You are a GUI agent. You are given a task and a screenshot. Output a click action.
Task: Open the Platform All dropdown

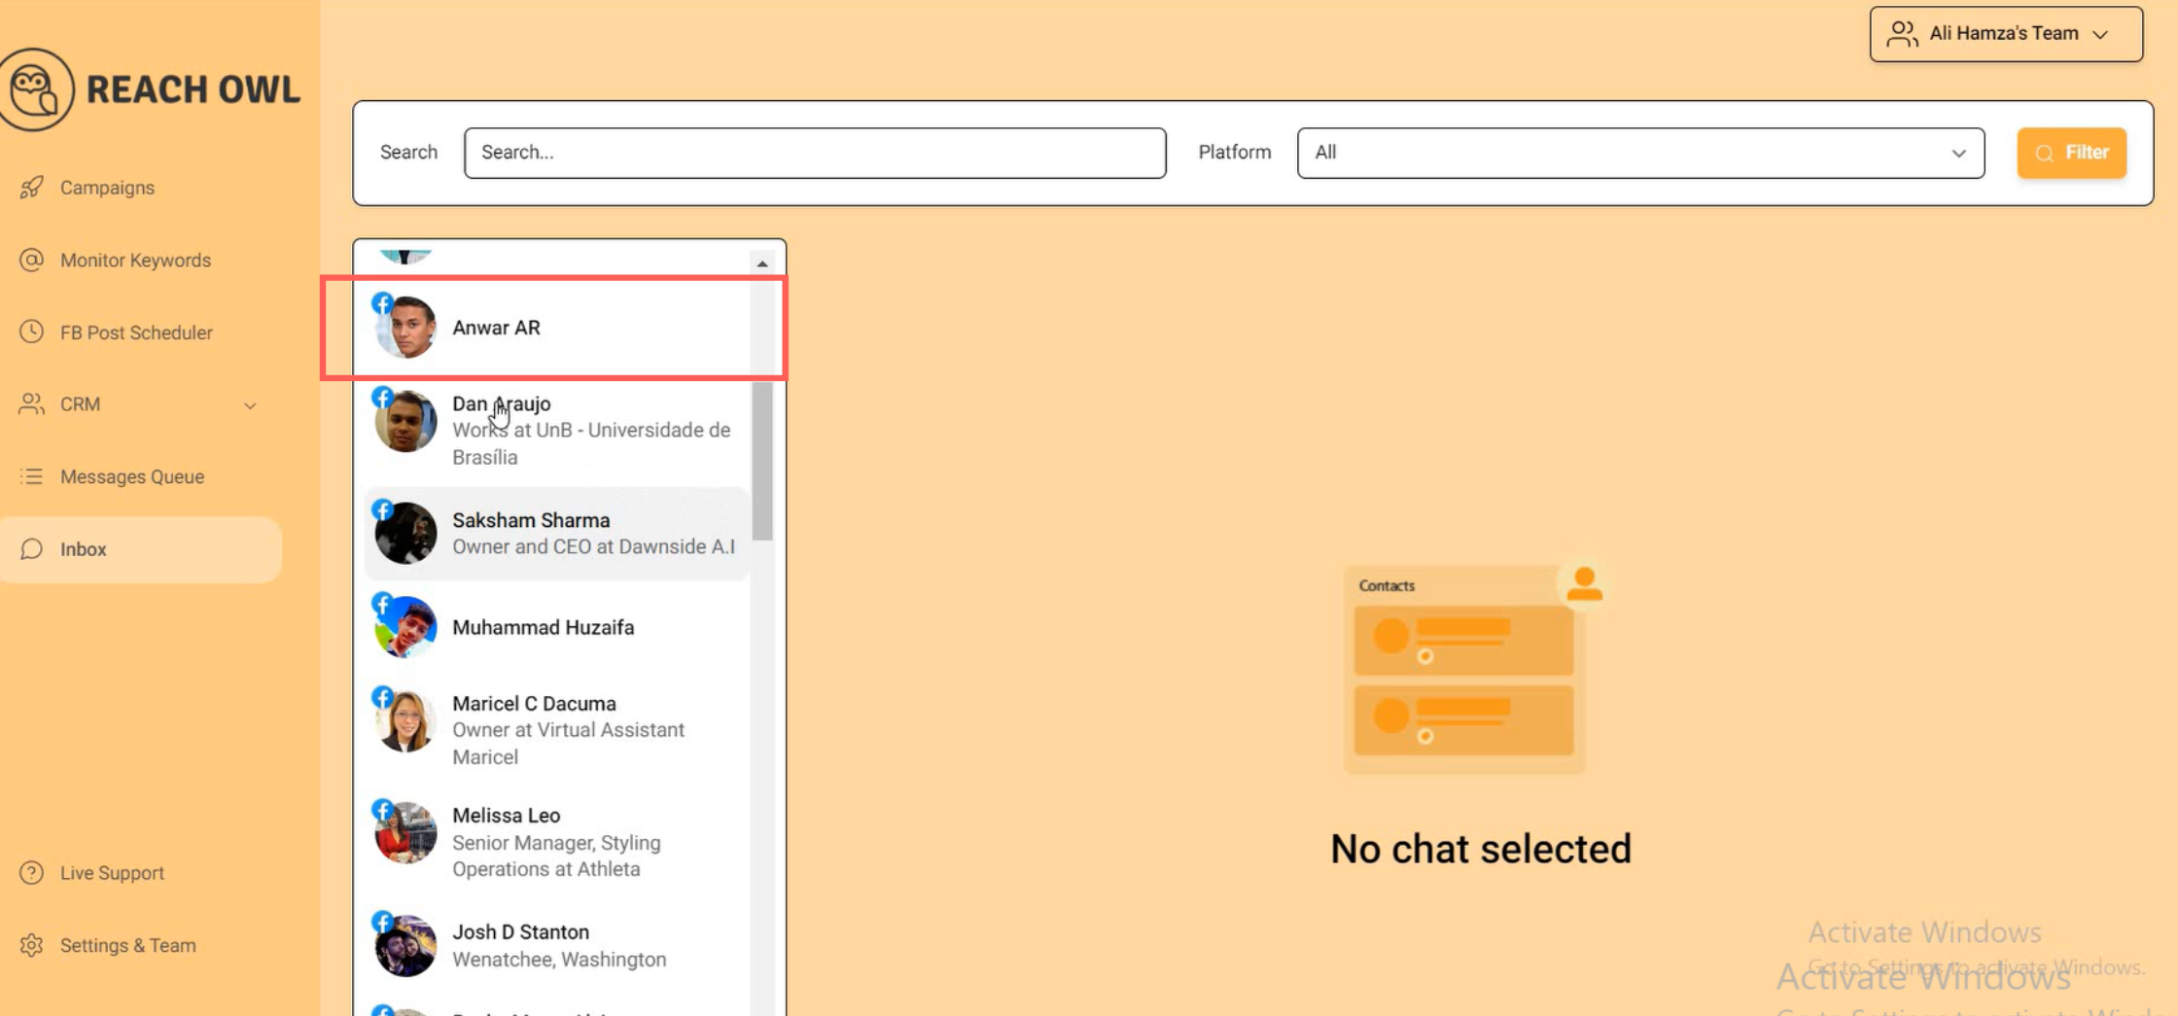coord(1640,153)
